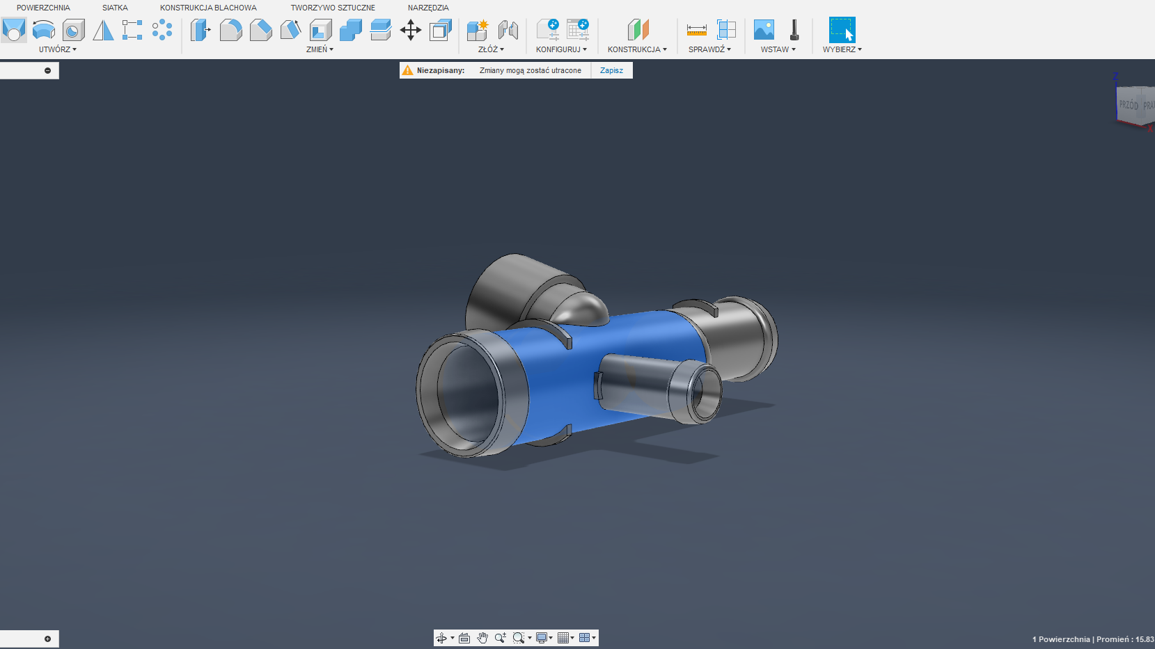Click the PRZÓD face of the ViewCube
This screenshot has height=649, width=1155.
[1129, 105]
